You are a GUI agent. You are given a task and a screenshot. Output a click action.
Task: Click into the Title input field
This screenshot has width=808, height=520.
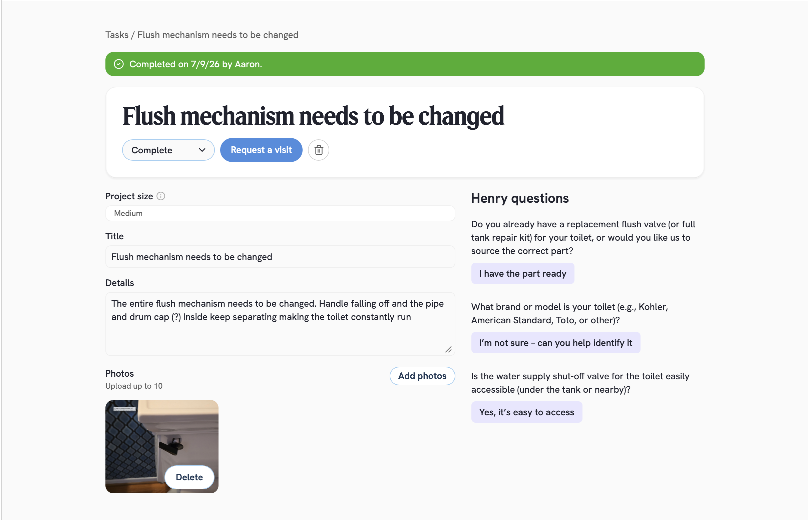[280, 257]
